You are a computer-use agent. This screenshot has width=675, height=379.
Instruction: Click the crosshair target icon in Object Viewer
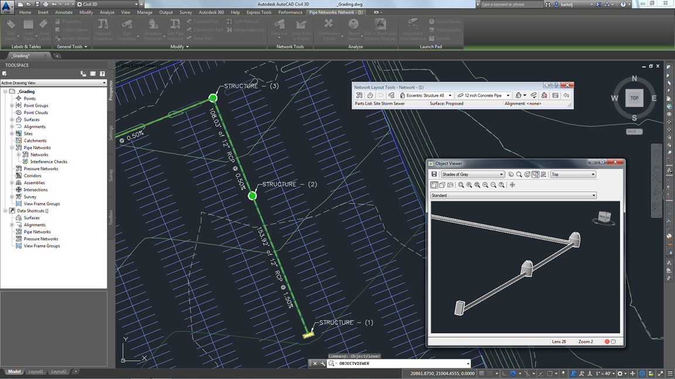(512, 185)
